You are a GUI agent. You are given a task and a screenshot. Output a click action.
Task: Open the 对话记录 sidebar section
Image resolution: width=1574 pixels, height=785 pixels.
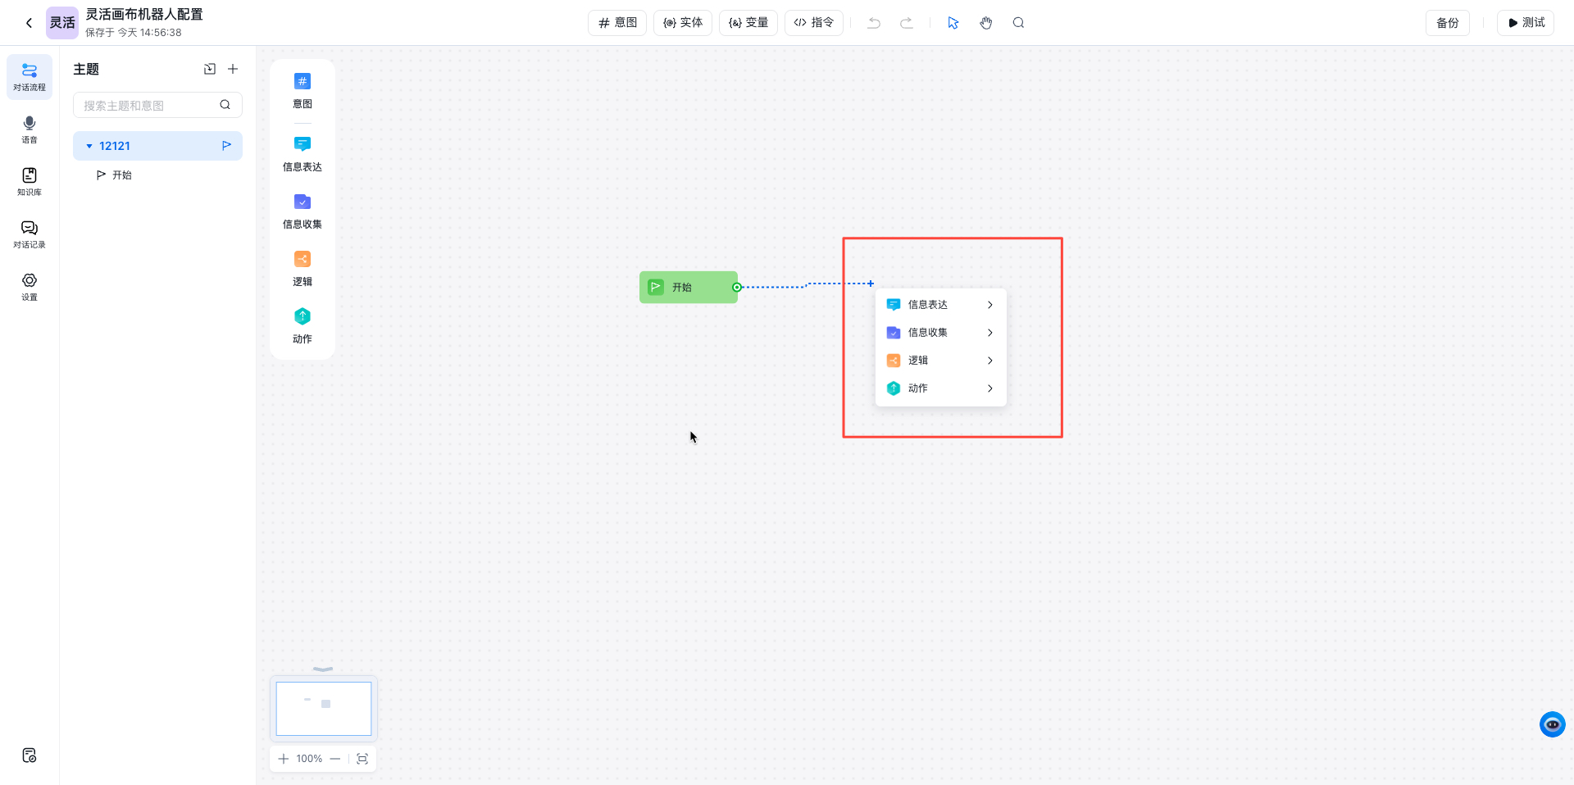(x=30, y=234)
